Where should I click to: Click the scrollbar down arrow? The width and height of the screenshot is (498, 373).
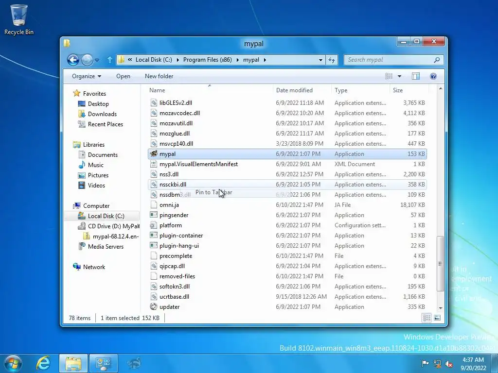440,308
